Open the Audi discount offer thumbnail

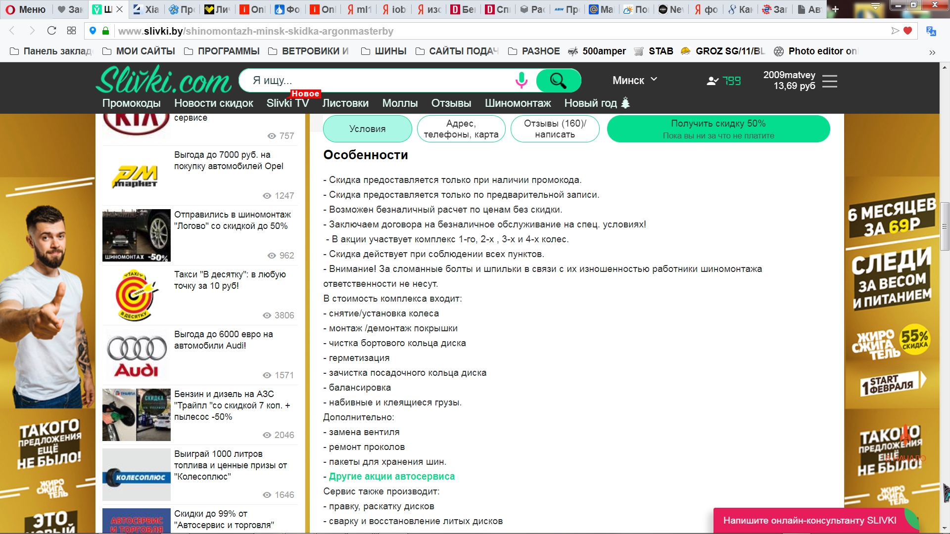tap(137, 355)
